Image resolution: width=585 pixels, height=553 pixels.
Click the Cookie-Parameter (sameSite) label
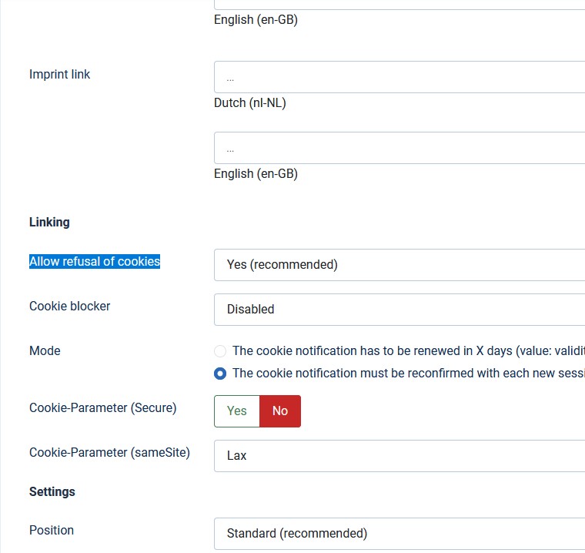(109, 453)
